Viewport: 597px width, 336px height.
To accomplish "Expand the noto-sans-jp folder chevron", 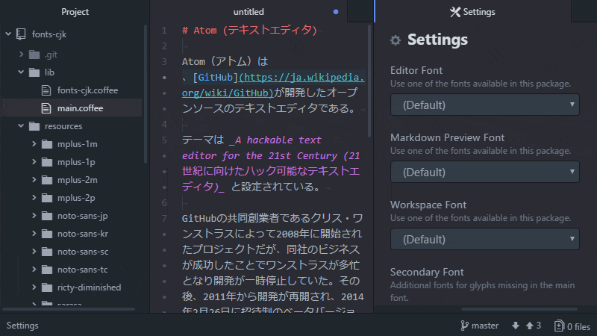I will [x=34, y=215].
